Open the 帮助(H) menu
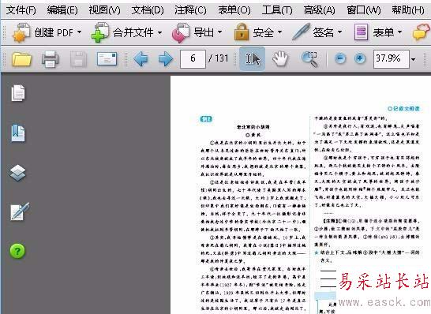This screenshot has width=431, height=314. pos(408,10)
